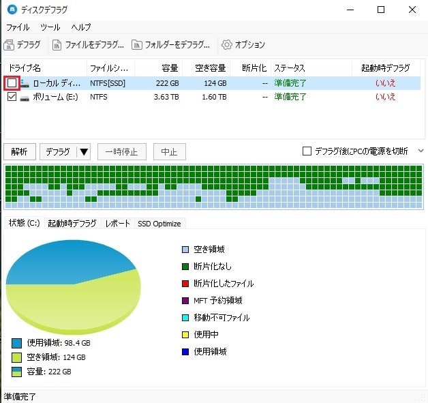Screen dimensions: 428x403
Task: Sort by the 断片化 column header
Action: tap(251, 68)
